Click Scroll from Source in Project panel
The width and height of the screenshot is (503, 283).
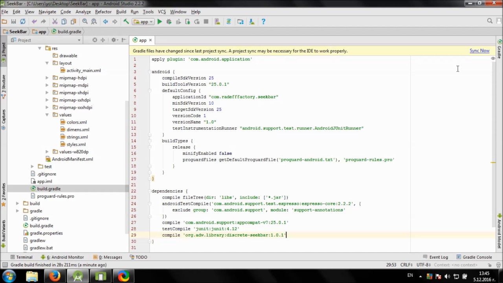(95, 40)
